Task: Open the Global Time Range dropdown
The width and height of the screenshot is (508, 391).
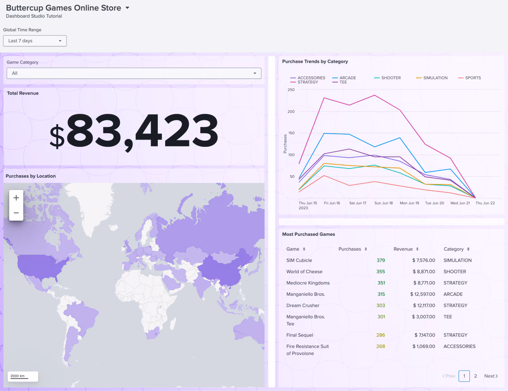Action: (35, 41)
